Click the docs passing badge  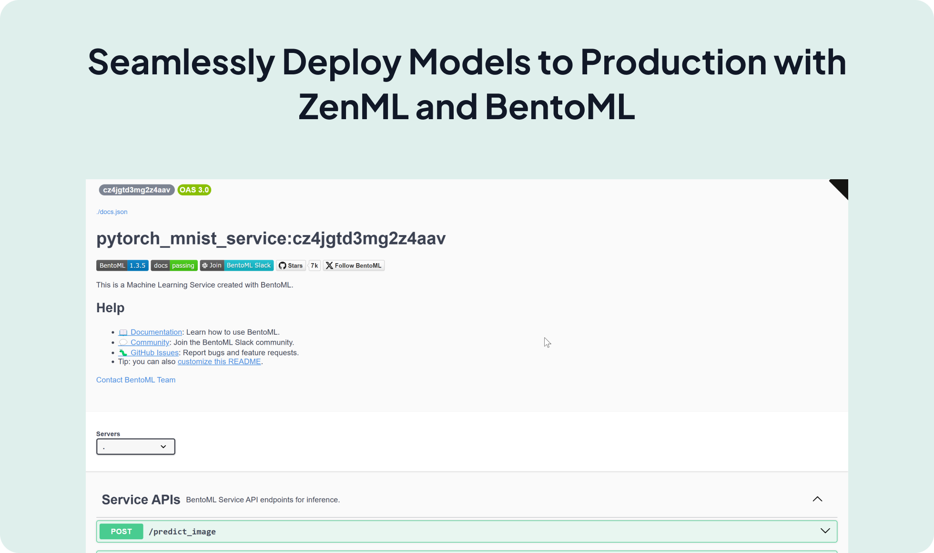pyautogui.click(x=174, y=266)
